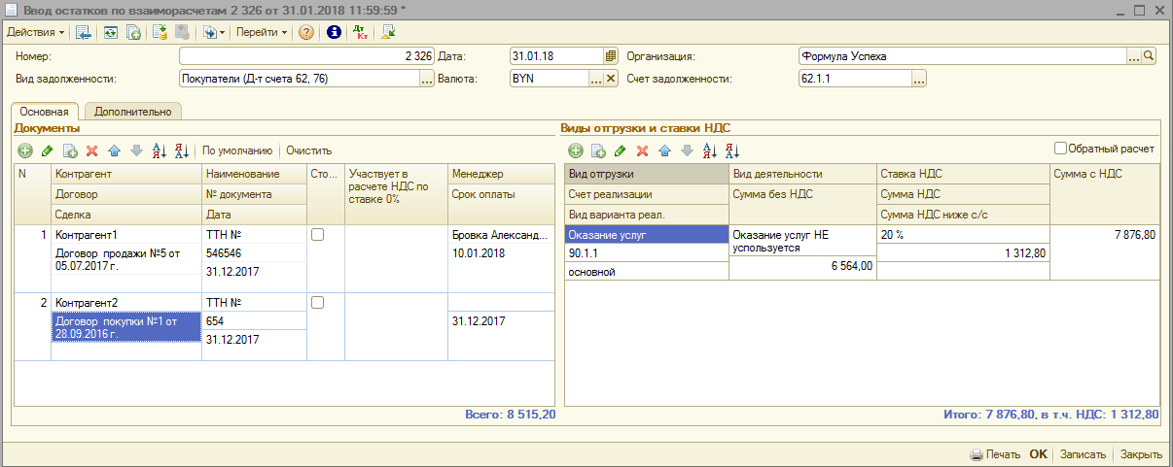Viewport: 1173px width, 467px height.
Task: Click green add row icon in Документы
Action: click(x=25, y=150)
